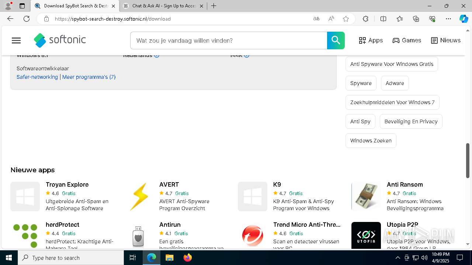472x265 pixels.
Task: Open K9 app icon
Action: (253, 197)
